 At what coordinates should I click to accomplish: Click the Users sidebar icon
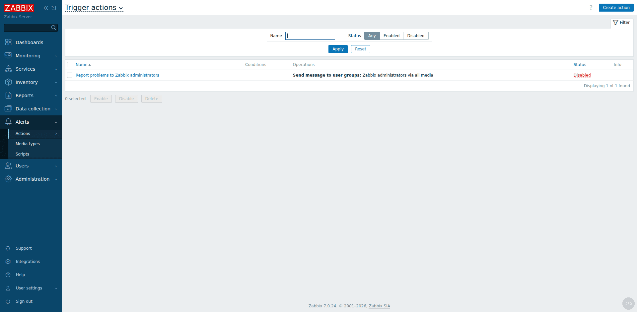tap(8, 166)
